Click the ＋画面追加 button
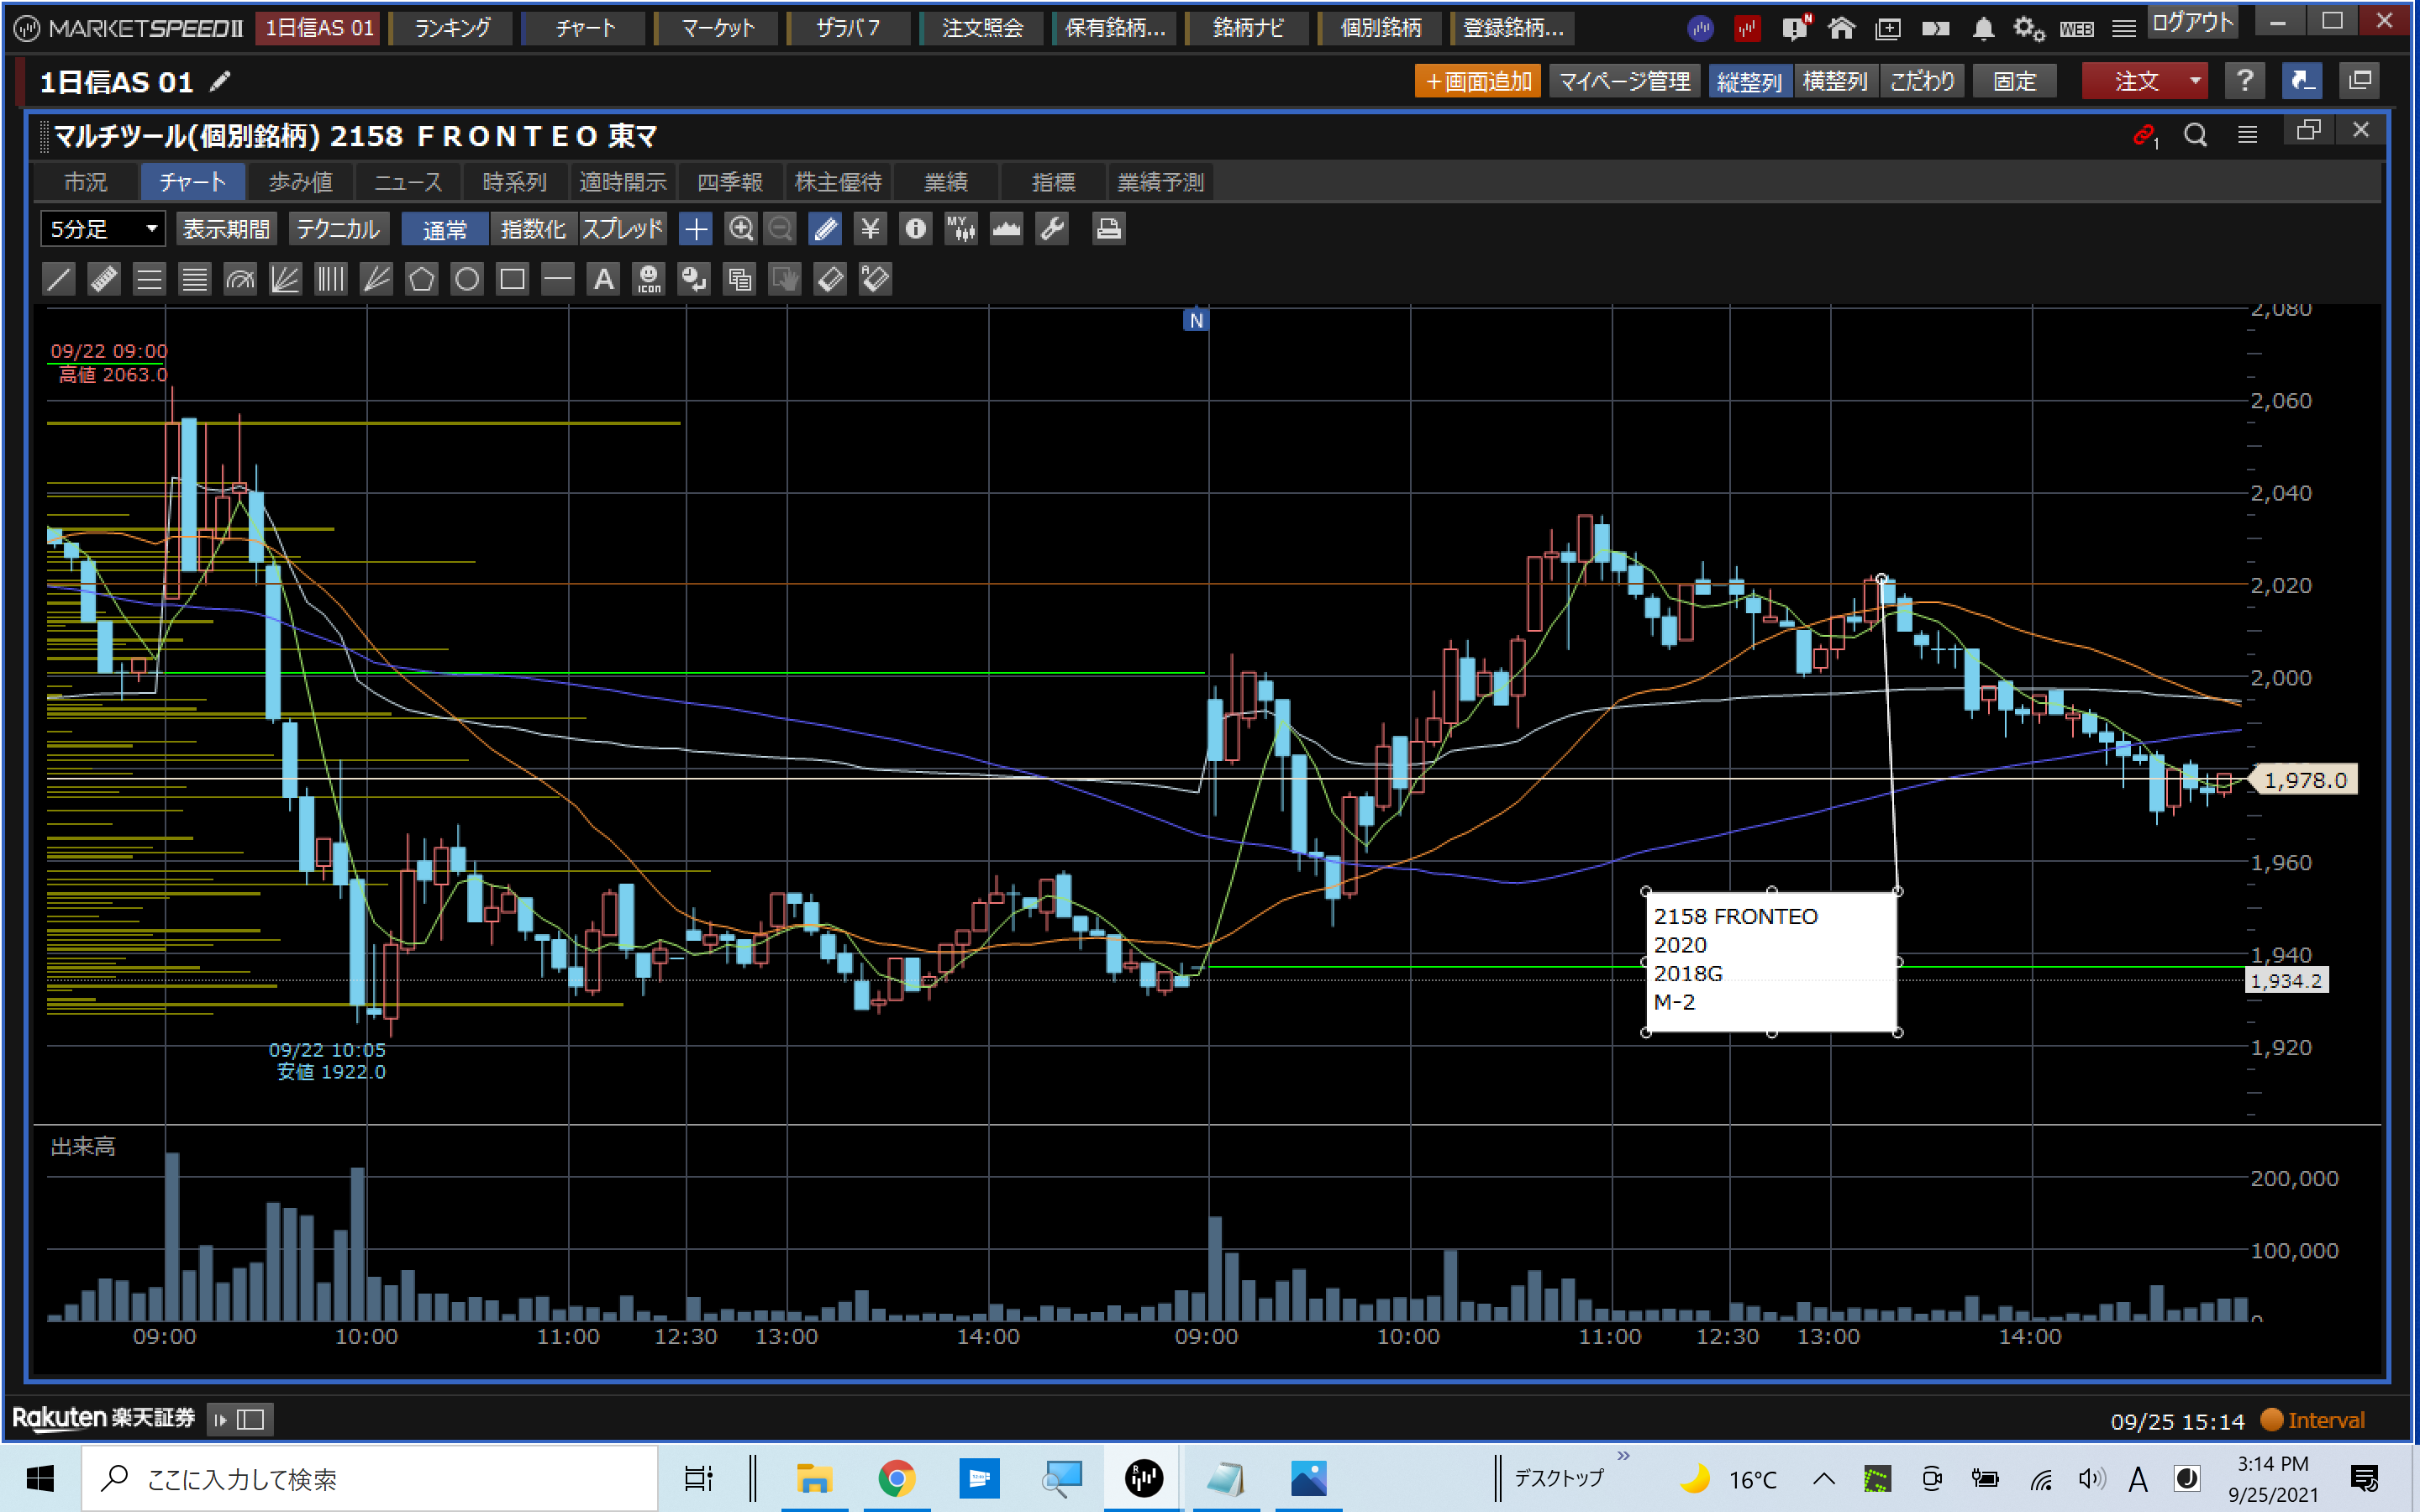Screen dimensions: 2420x1512 coord(1477,81)
